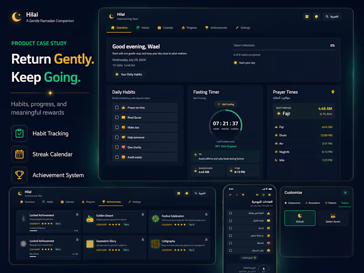Close the Customize panel
The height and width of the screenshot is (273, 364).
tap(345, 192)
